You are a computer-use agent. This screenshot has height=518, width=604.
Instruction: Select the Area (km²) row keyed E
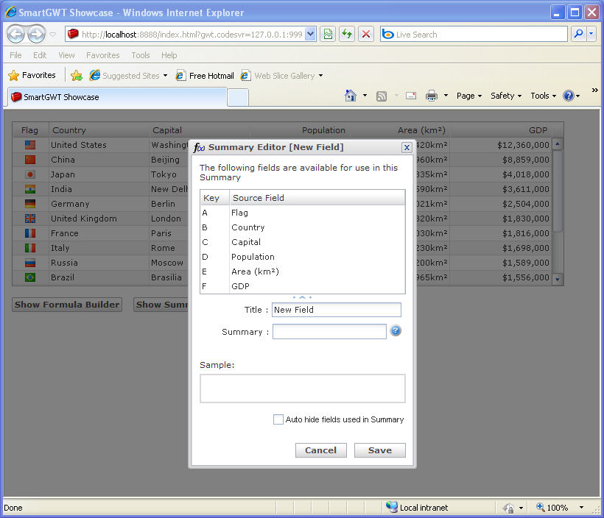coord(303,272)
